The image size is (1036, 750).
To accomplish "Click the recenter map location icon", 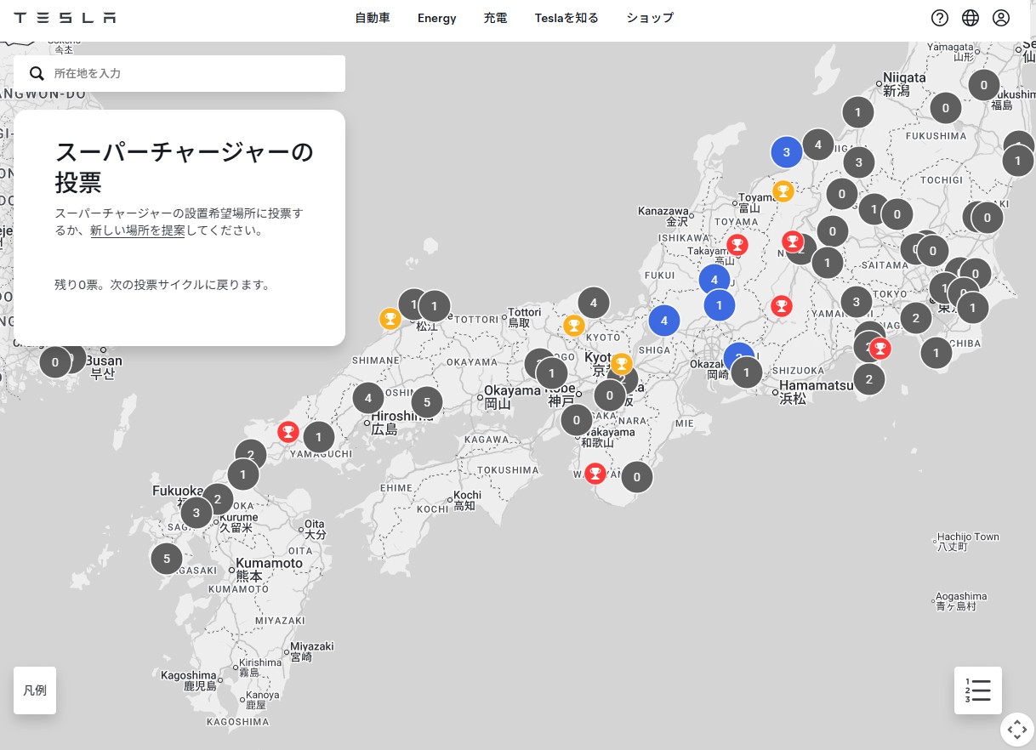I will [1017, 730].
